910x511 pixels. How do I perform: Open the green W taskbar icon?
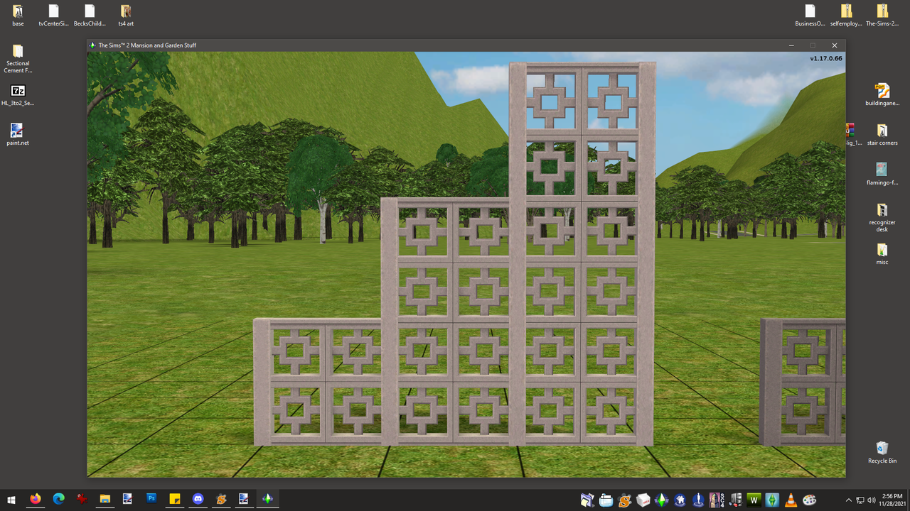click(x=754, y=500)
